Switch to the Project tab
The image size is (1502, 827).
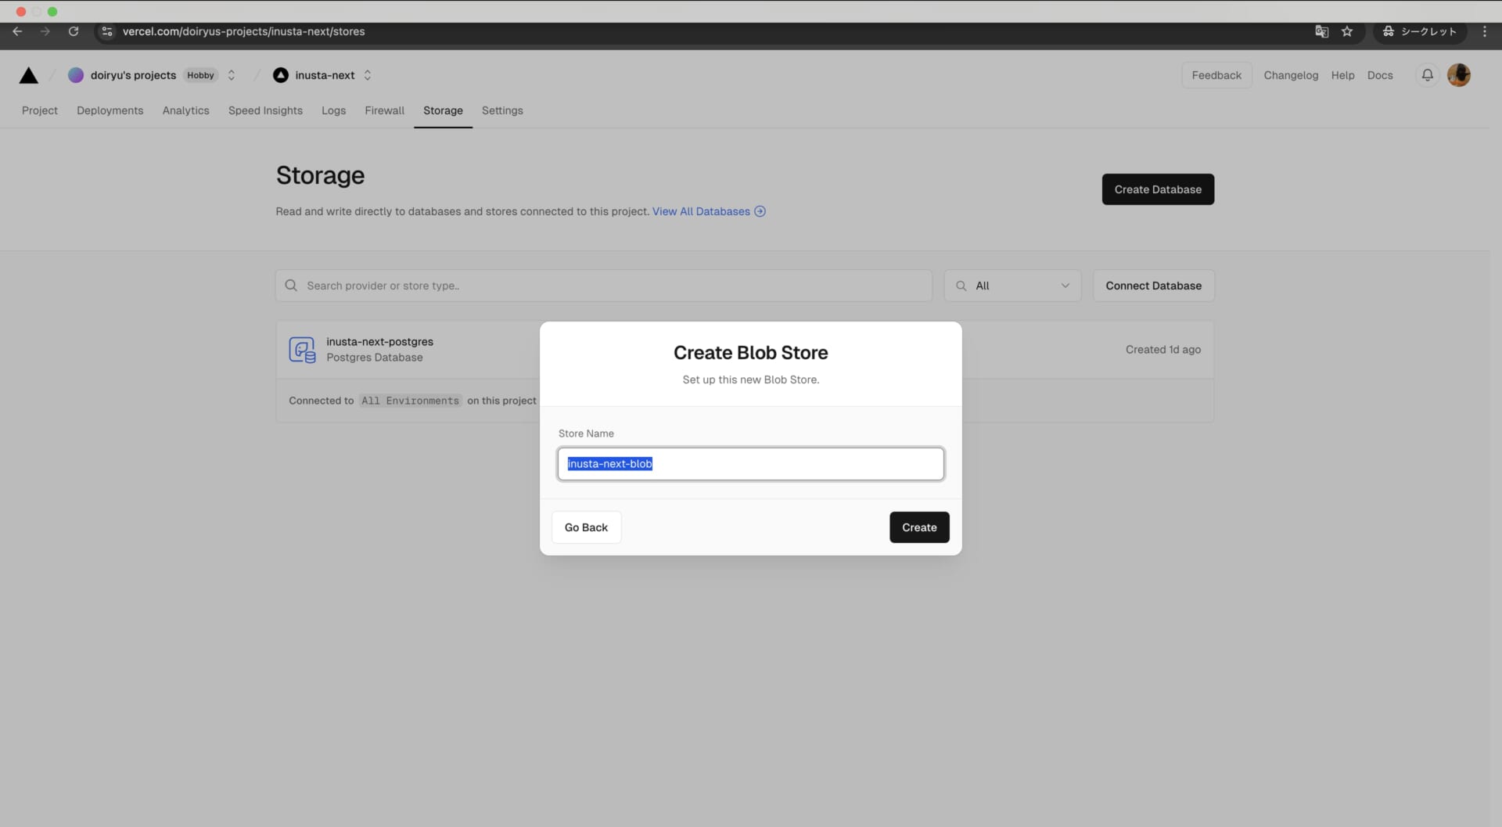[40, 110]
